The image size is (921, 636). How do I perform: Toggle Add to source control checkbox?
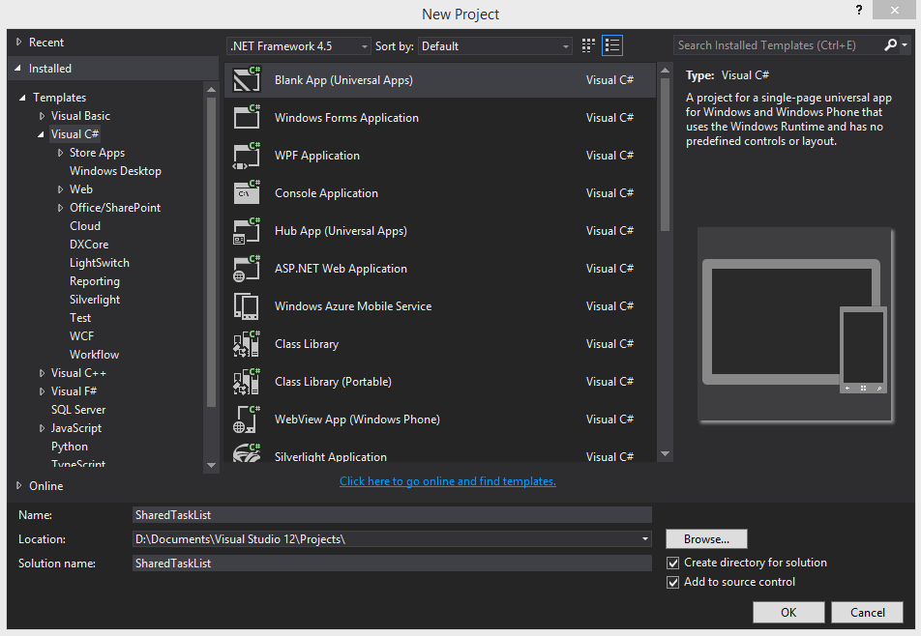pos(673,583)
